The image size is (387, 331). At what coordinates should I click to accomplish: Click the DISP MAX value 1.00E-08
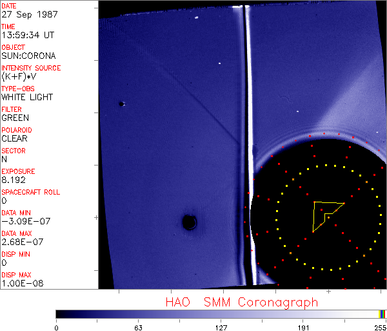point(22,284)
